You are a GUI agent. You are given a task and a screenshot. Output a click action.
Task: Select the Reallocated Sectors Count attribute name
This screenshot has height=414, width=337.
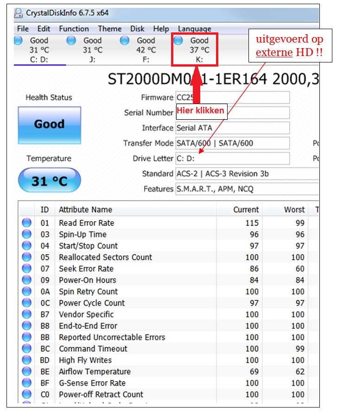106,257
